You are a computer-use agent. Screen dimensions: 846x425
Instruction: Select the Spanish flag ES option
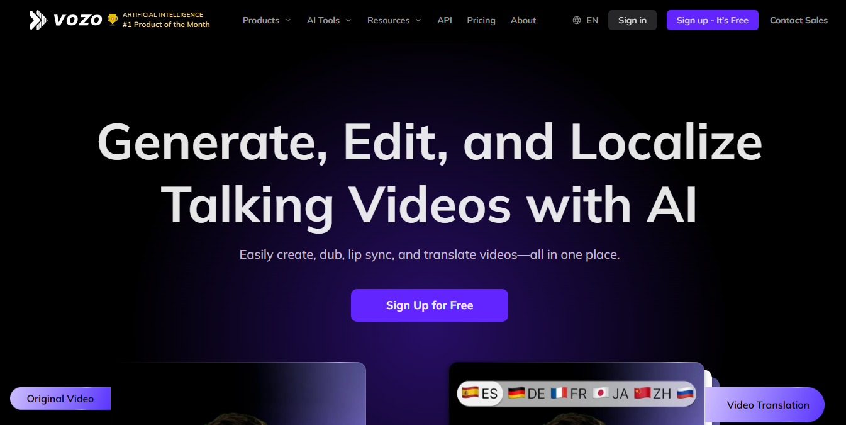479,394
